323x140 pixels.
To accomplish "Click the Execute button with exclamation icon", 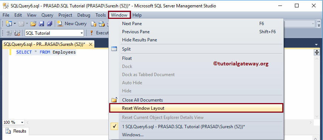I will click(x=99, y=33).
